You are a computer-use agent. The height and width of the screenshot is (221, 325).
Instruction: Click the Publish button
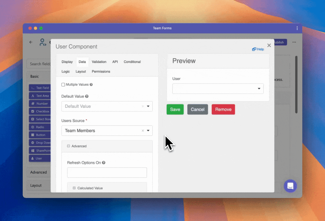(281, 42)
